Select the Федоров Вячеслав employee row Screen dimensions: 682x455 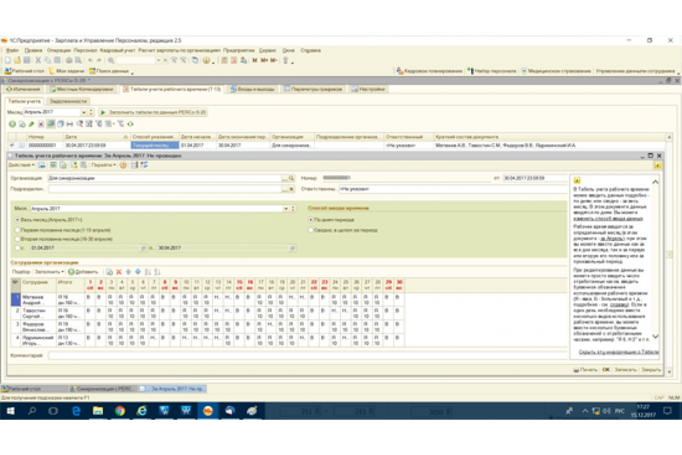point(208,327)
